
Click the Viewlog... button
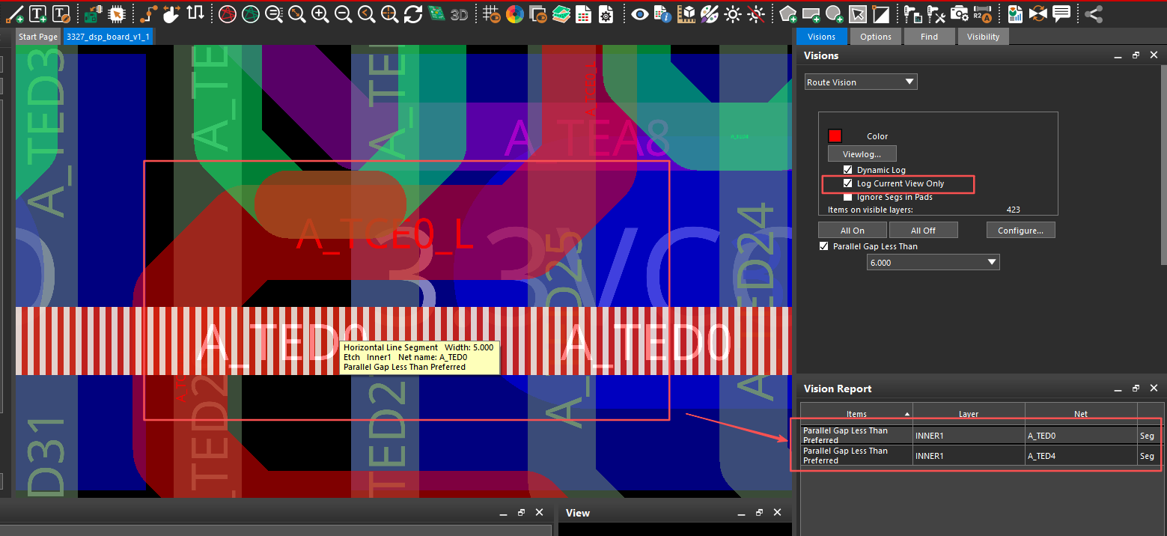pos(862,153)
